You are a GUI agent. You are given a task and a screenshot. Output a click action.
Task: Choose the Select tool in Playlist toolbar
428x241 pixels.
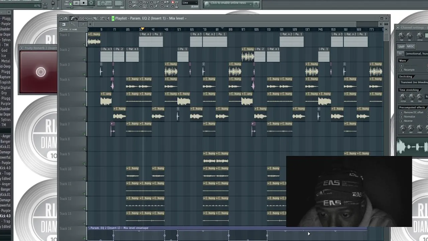[99, 18]
